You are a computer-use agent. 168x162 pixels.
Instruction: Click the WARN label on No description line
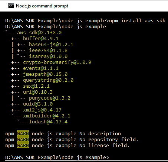[x=23, y=134]
